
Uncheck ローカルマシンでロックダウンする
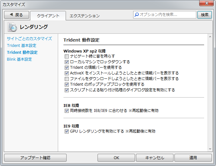(x=67, y=62)
